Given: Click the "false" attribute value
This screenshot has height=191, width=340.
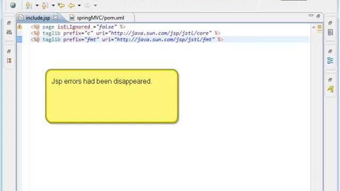Looking at the screenshot, I should click(x=106, y=27).
